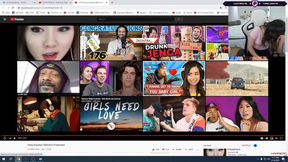The height and width of the screenshot is (162, 288).
Task: Toggle the Autoplay switch
Action: (x=255, y=145)
